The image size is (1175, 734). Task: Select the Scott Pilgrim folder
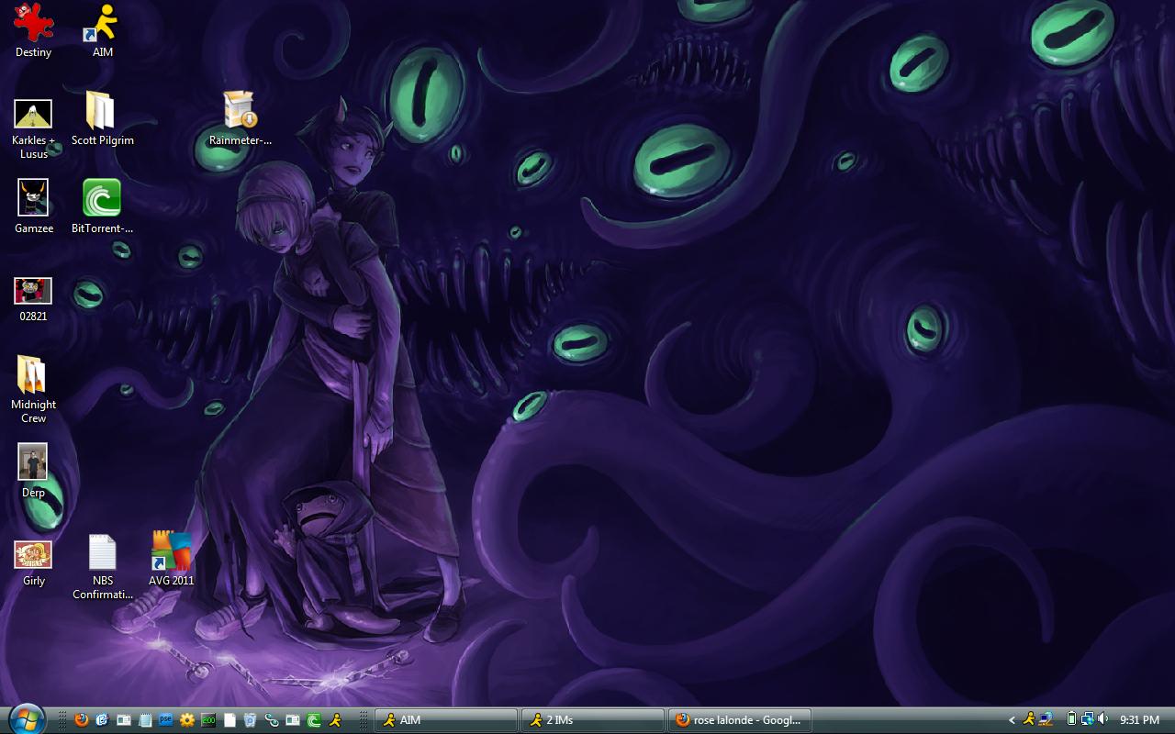pos(102,112)
